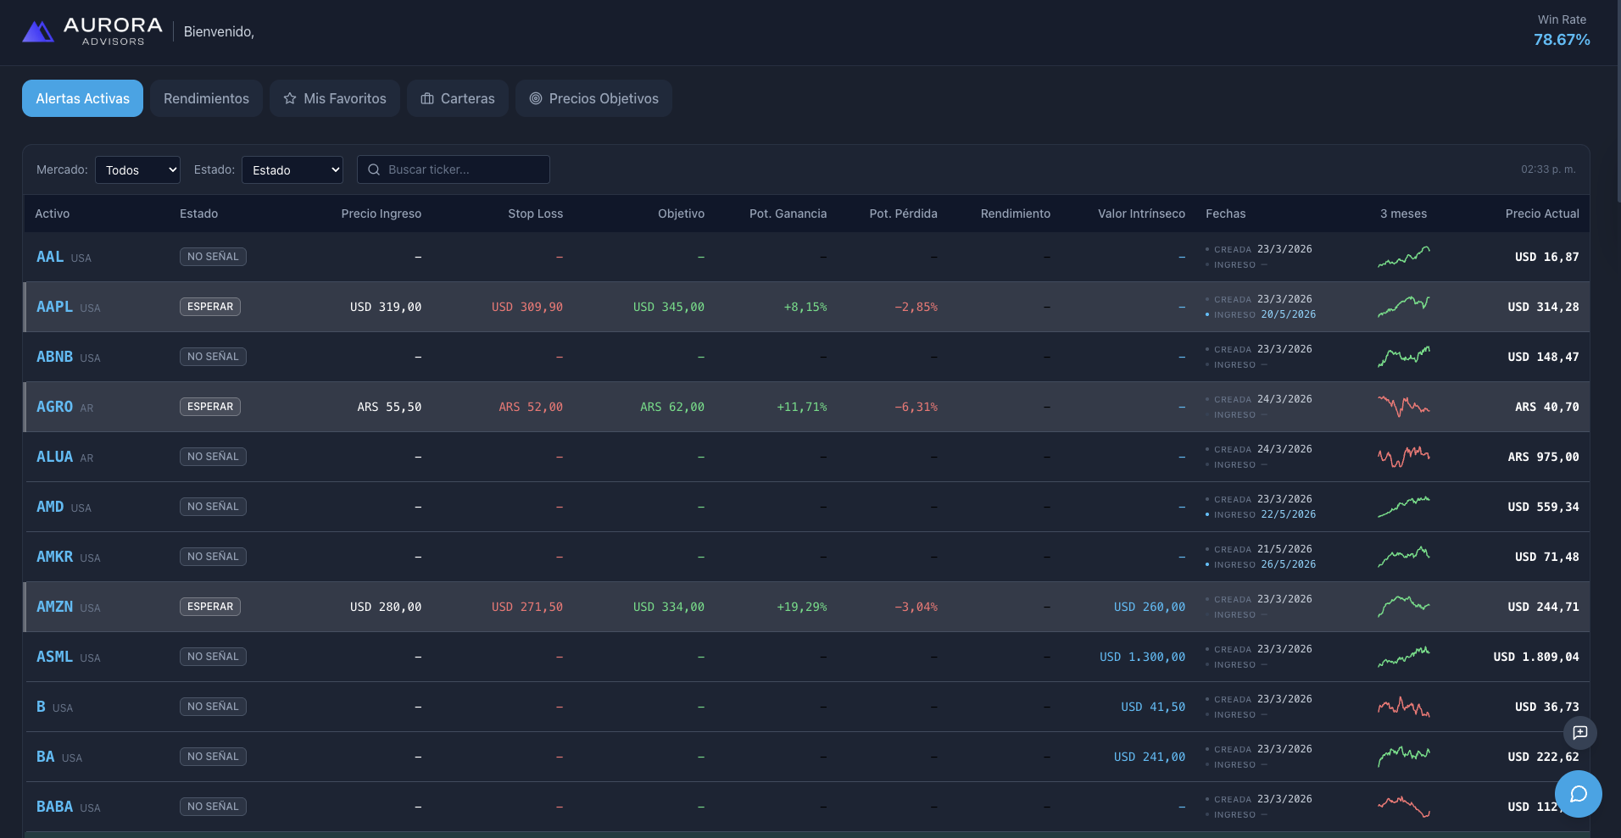Viewport: 1621px width, 838px height.
Task: Open the AAL ticker link
Action: tap(50, 257)
